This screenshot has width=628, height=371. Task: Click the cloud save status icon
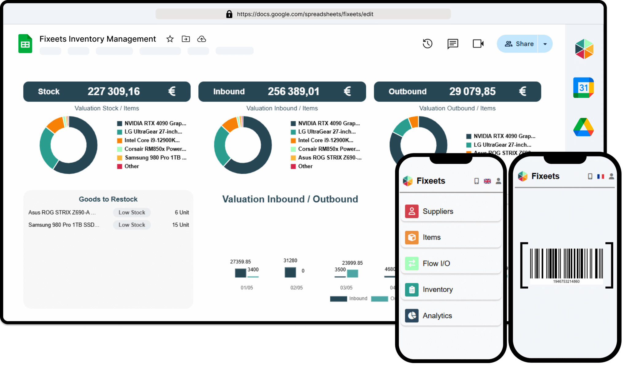click(x=201, y=39)
